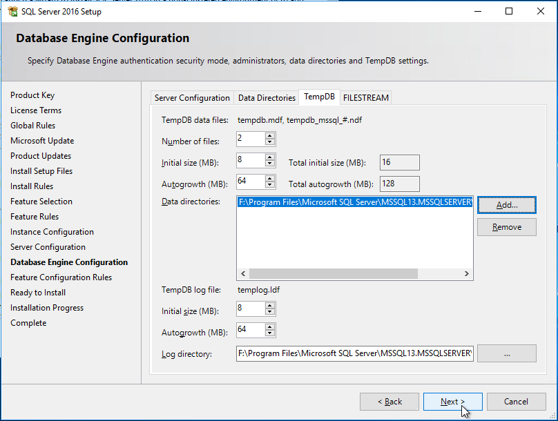Go to the < Back page
Viewport: 558px width, 421px height.
(x=389, y=402)
